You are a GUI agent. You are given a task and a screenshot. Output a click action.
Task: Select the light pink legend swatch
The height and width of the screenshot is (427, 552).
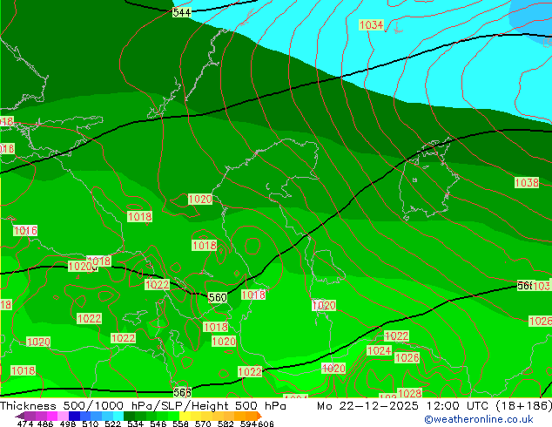pos(64,416)
